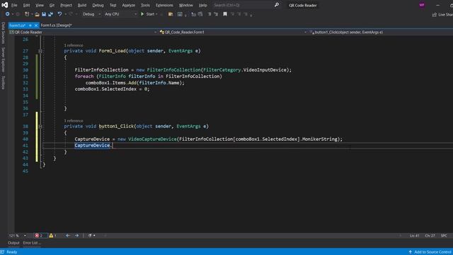Click the green Start debugging play icon
Image resolution: width=453 pixels, height=255 pixels.
pyautogui.click(x=142, y=14)
